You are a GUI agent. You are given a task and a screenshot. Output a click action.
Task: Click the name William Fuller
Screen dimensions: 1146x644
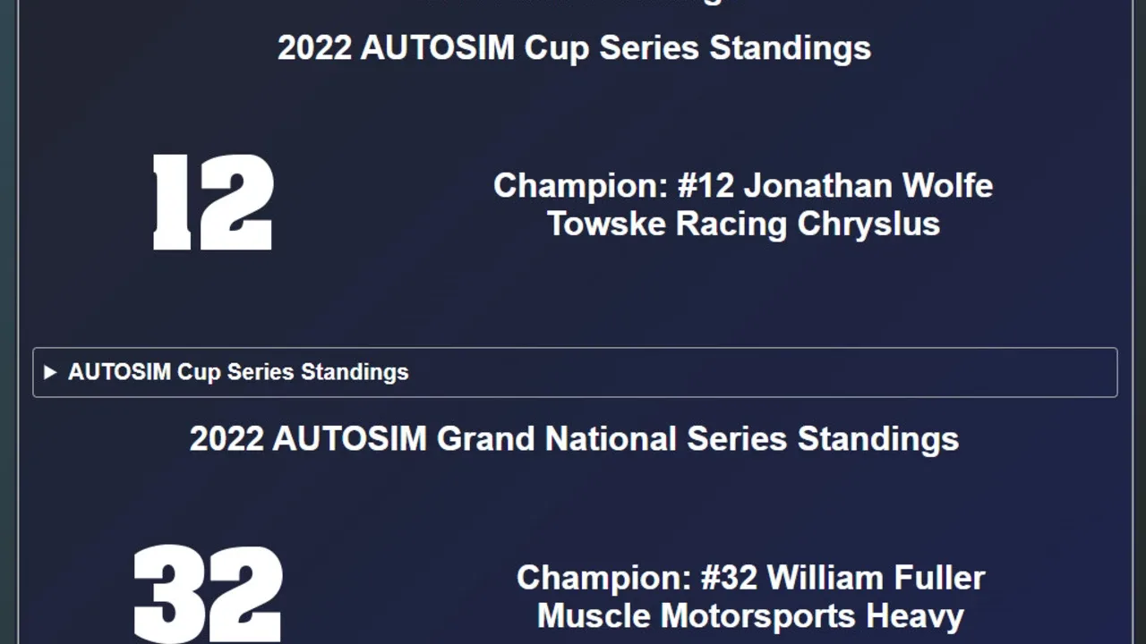coord(876,578)
